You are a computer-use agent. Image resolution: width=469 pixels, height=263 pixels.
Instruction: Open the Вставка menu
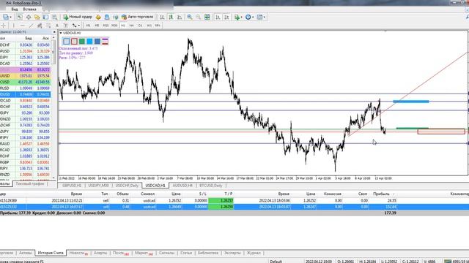point(29,9)
